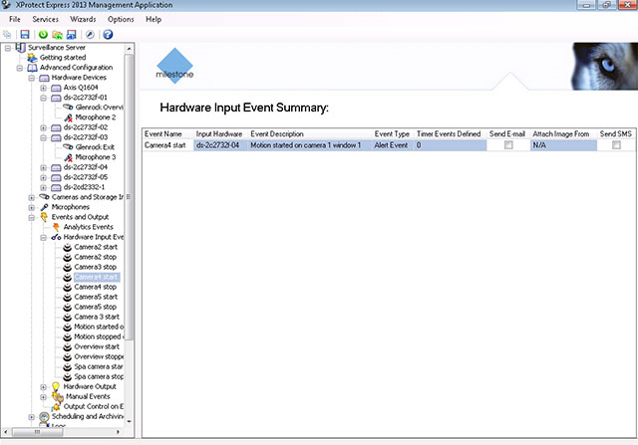Click the green refresh toolbar icon
The width and height of the screenshot is (638, 445).
43,35
